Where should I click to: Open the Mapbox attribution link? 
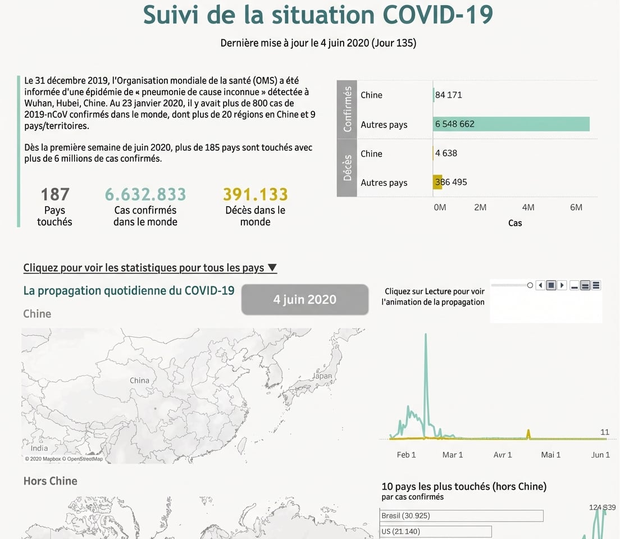[x=43, y=459]
